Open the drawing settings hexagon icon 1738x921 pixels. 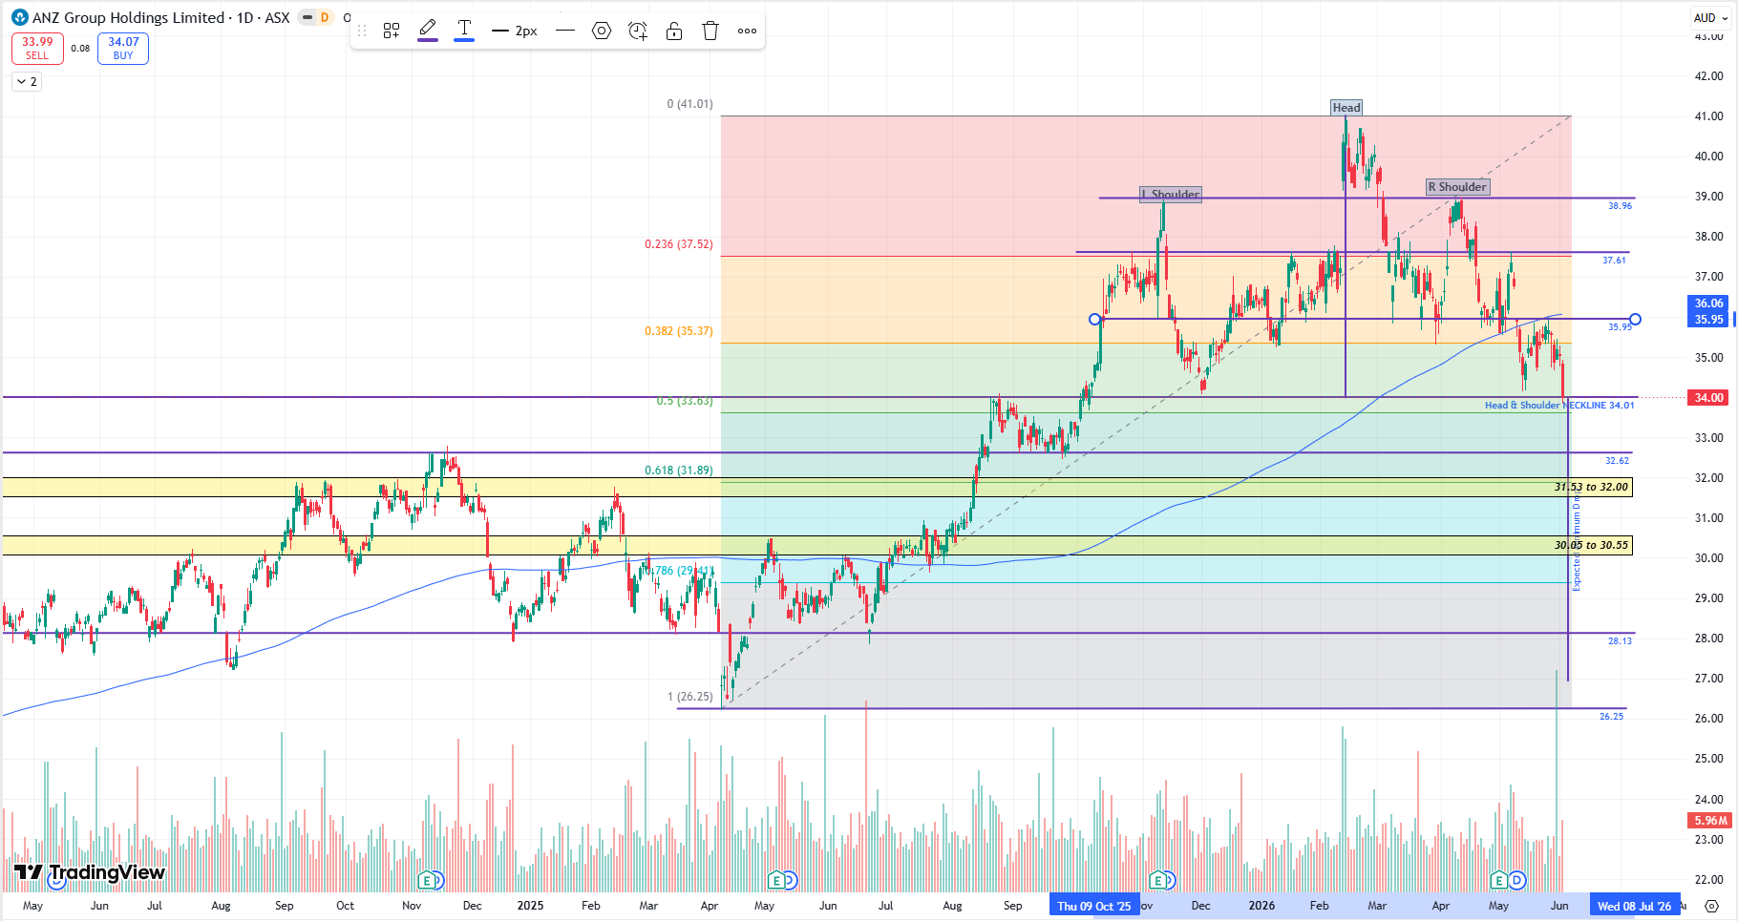pos(602,31)
